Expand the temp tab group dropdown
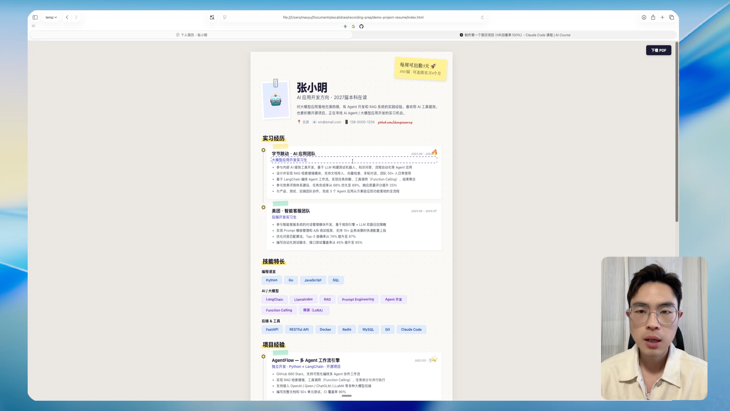The image size is (730, 411). point(51,17)
